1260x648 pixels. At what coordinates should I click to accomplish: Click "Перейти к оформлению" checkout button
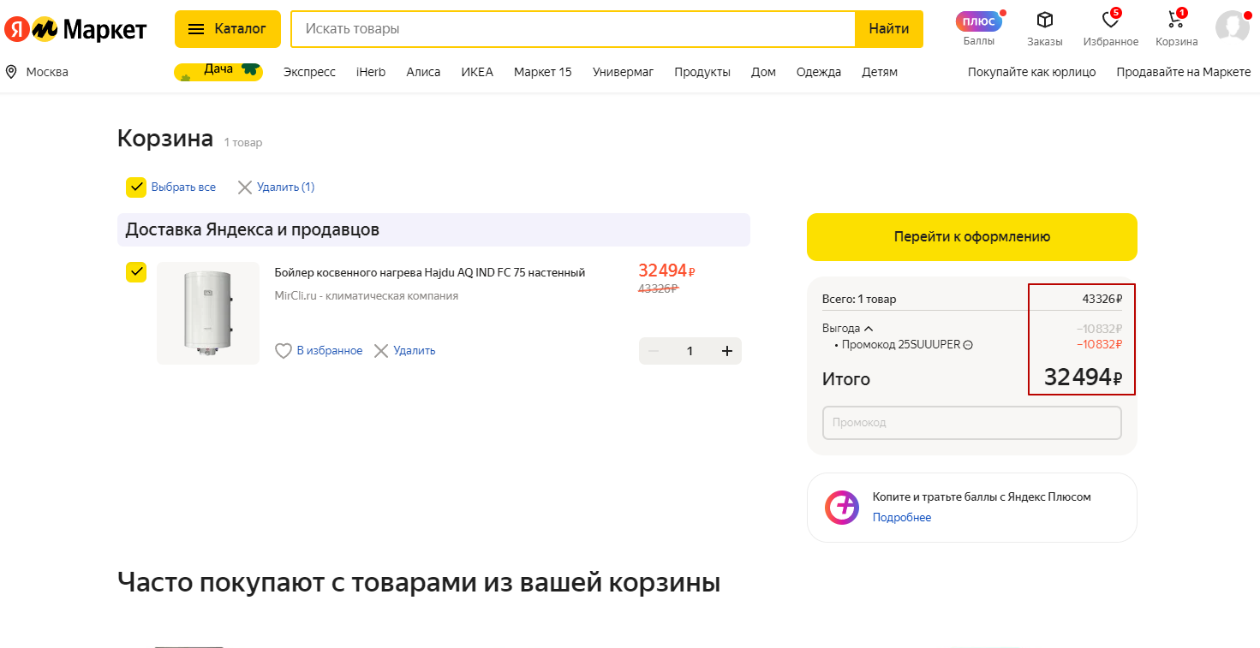pos(971,237)
